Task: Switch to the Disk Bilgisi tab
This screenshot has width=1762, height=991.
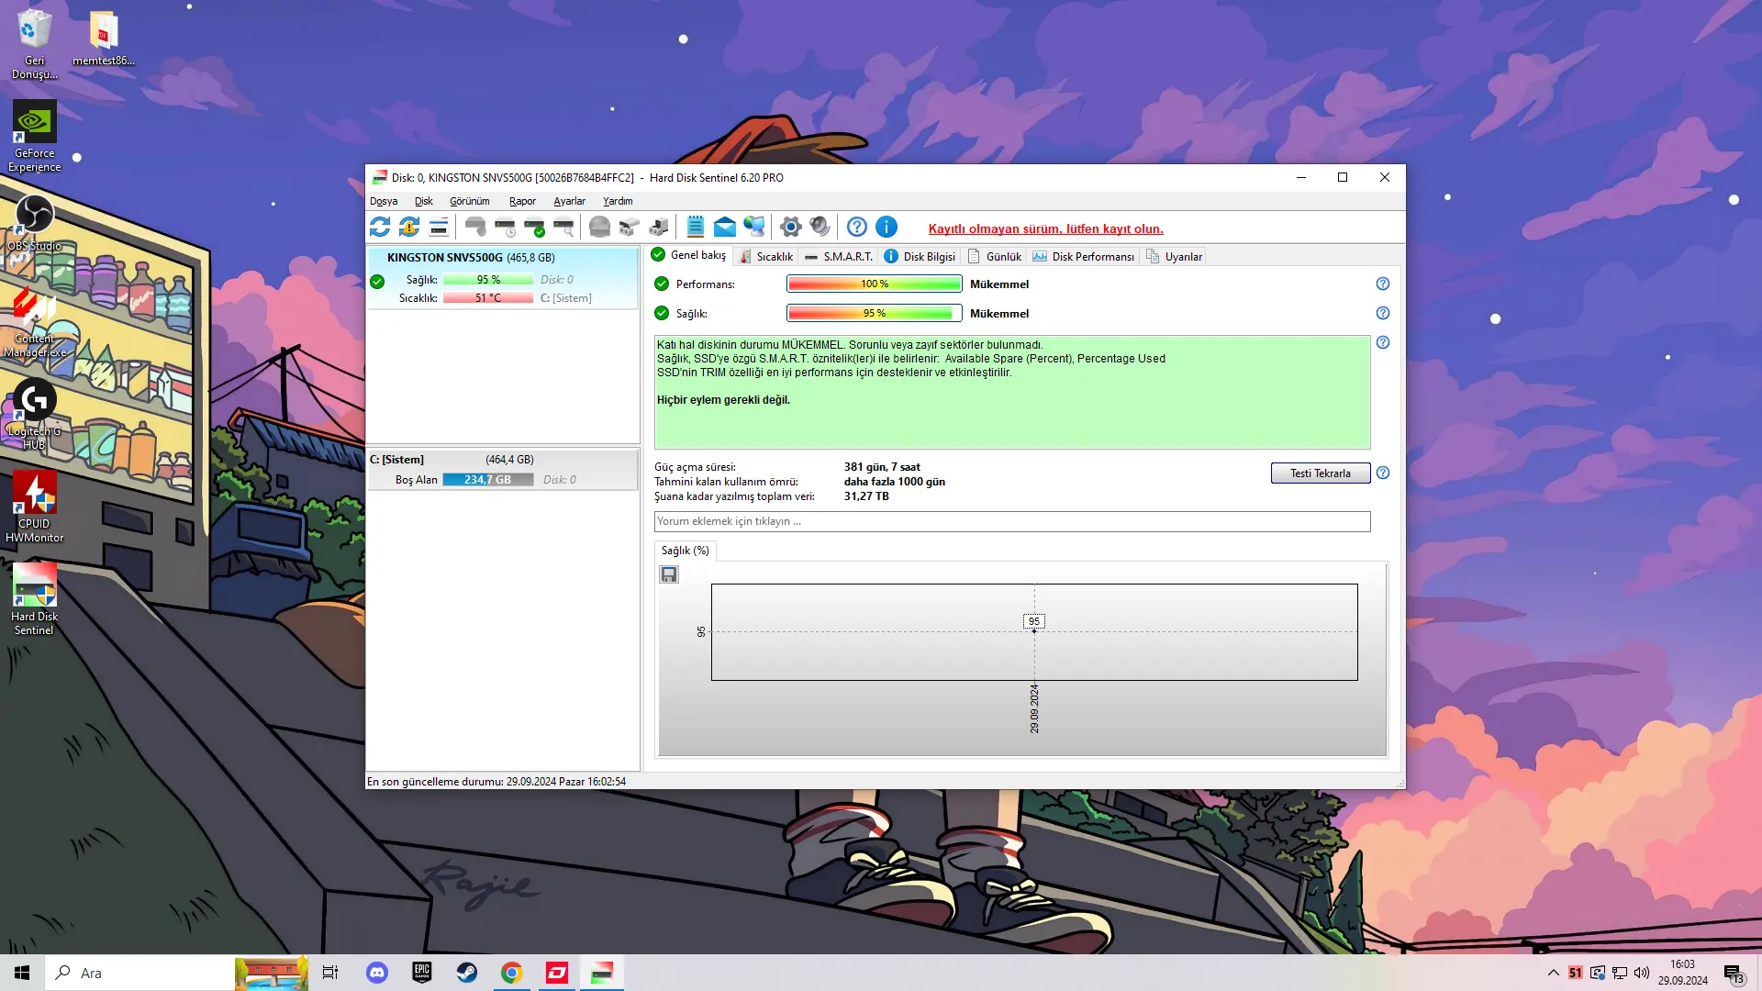Action: click(919, 257)
